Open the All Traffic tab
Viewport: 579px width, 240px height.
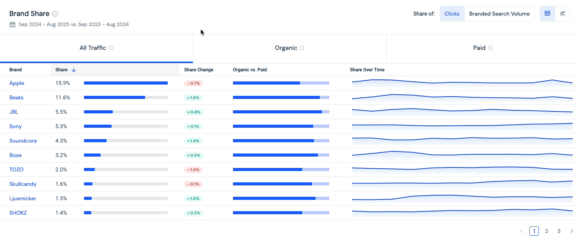click(96, 48)
